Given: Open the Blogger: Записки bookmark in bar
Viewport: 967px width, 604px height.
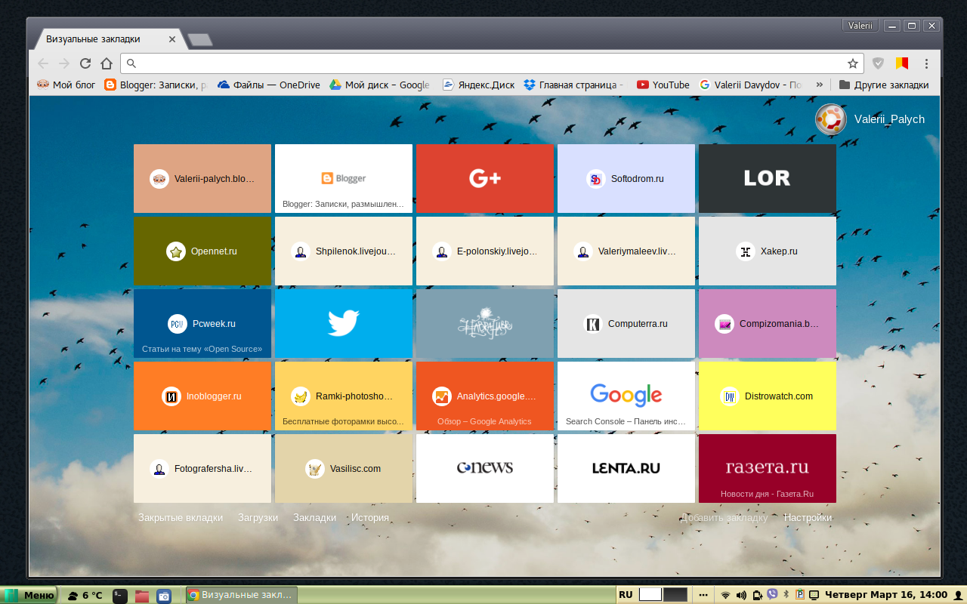Looking at the screenshot, I should coord(156,85).
